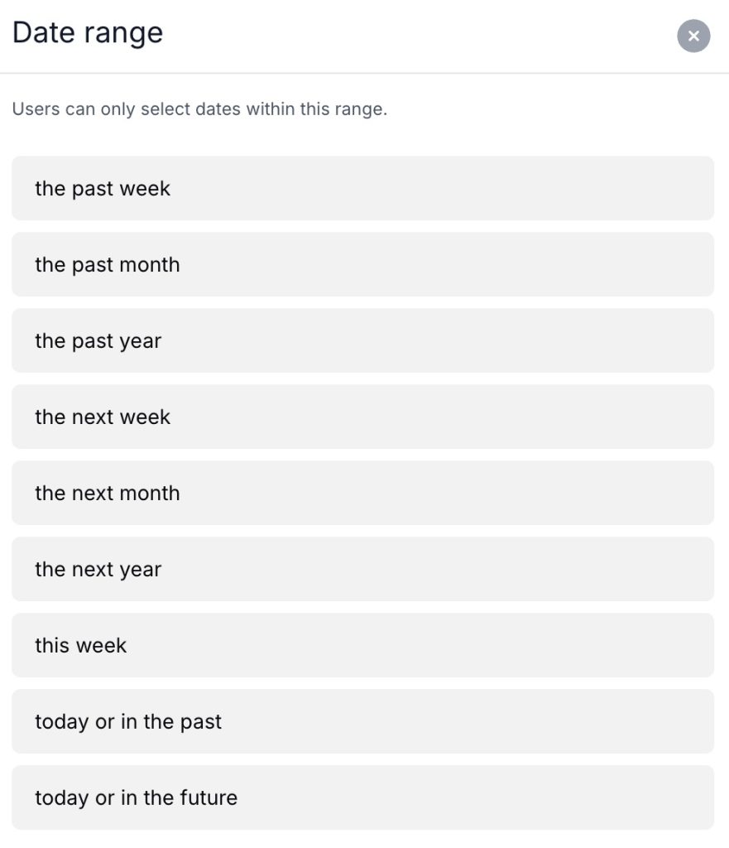Limit dates to the past week
Viewport: 729px width, 848px height.
coord(362,188)
